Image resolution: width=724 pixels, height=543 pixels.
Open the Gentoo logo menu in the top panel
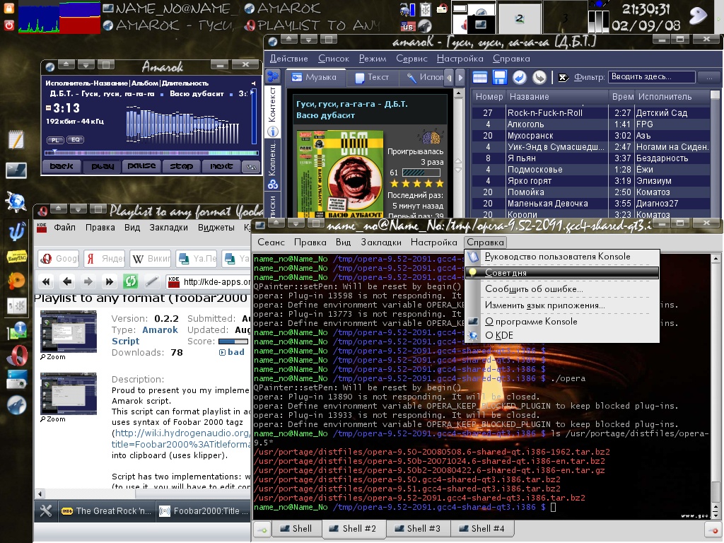tap(699, 16)
